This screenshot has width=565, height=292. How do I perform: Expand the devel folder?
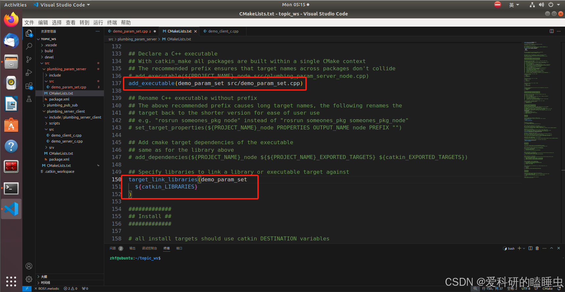pyautogui.click(x=70, y=57)
